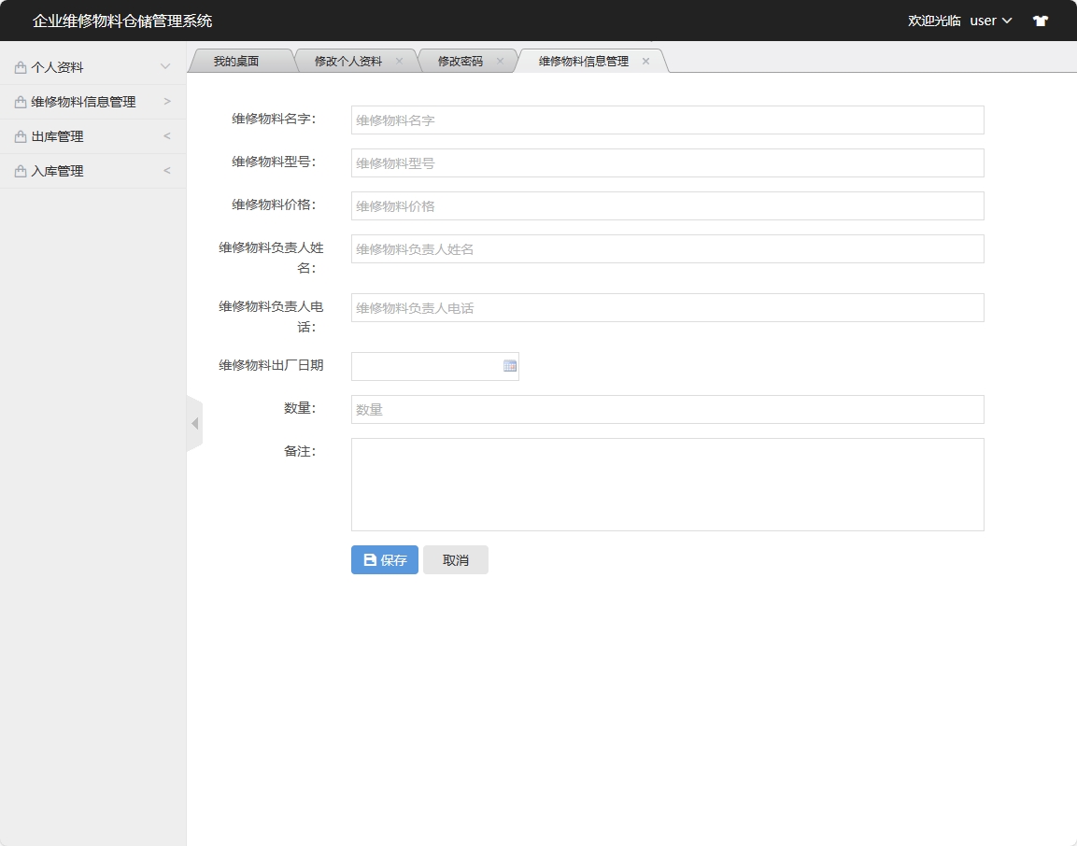This screenshot has height=846, width=1077.
Task: Open the calendar picker for 维修物料出厂日期
Action: click(509, 366)
